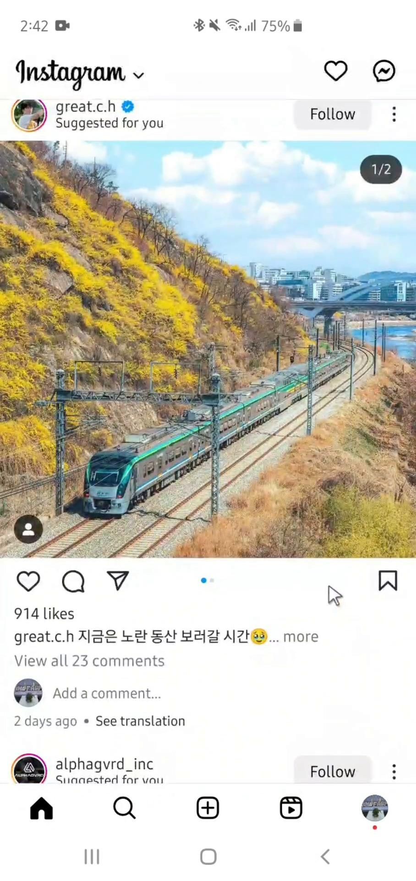Open Search tab in bottom bar

pyautogui.click(x=124, y=808)
